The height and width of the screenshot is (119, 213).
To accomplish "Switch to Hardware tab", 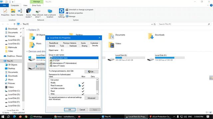I will click(x=73, y=46).
